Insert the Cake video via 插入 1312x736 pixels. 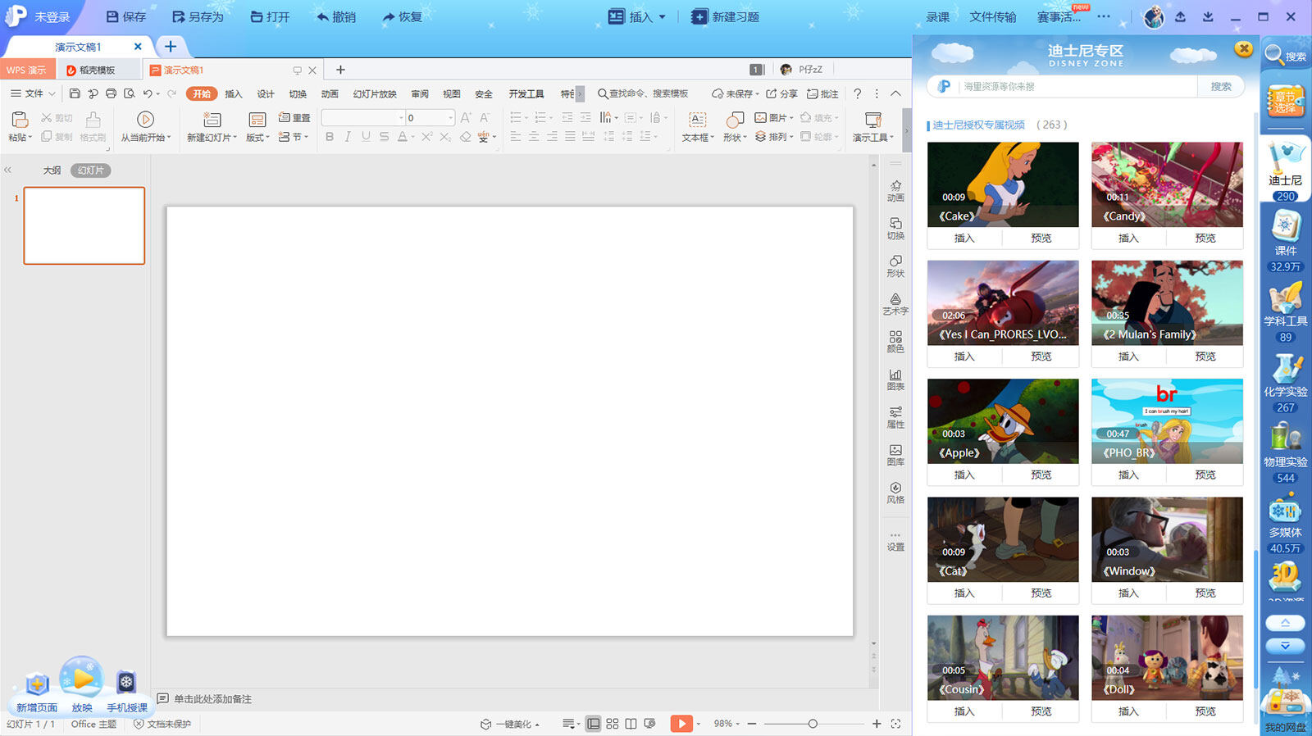point(964,239)
